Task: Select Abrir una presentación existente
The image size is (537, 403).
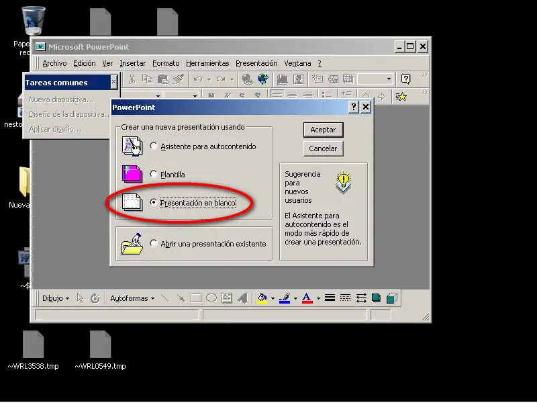Action: tap(154, 243)
